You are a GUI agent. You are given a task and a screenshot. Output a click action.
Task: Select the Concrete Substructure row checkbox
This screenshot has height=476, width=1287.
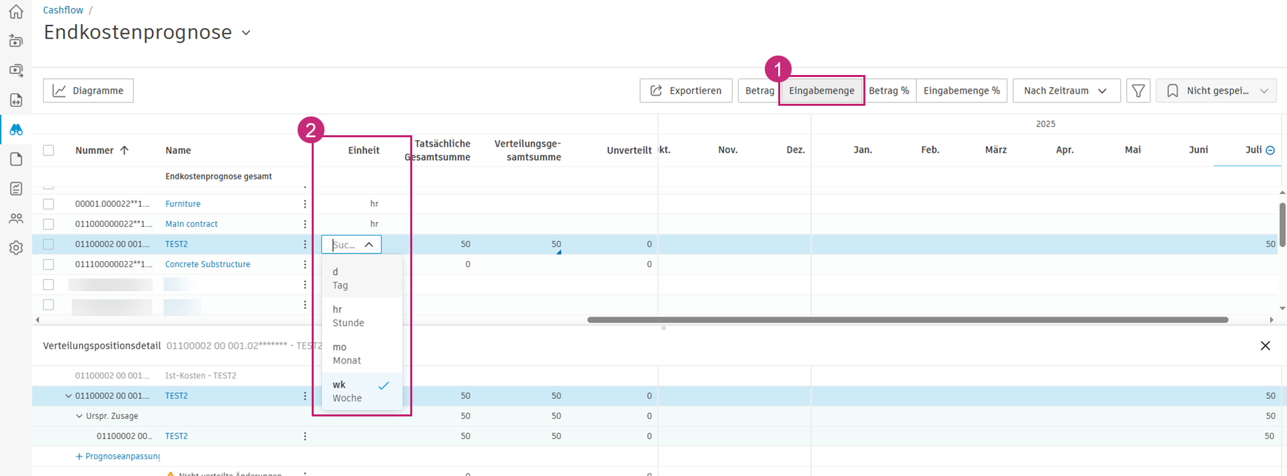(x=48, y=264)
